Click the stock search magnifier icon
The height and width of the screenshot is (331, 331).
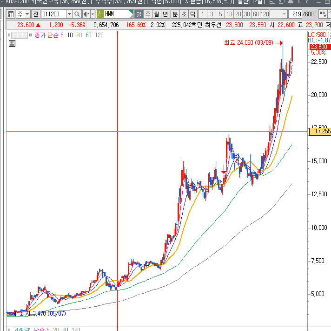pos(77,14)
